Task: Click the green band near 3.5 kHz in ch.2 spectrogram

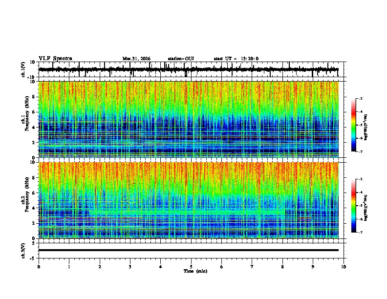Action: [x=187, y=212]
